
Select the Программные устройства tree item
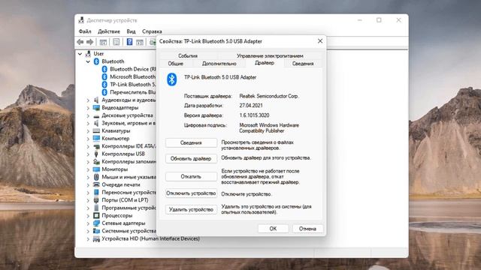click(x=129, y=208)
